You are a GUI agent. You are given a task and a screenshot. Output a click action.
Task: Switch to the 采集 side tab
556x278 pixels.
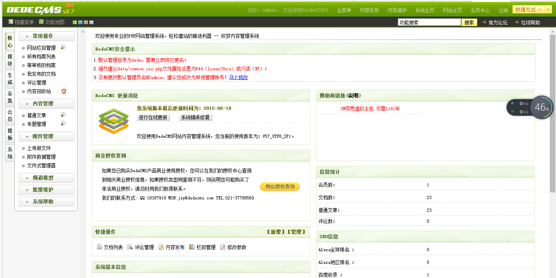tap(10, 97)
